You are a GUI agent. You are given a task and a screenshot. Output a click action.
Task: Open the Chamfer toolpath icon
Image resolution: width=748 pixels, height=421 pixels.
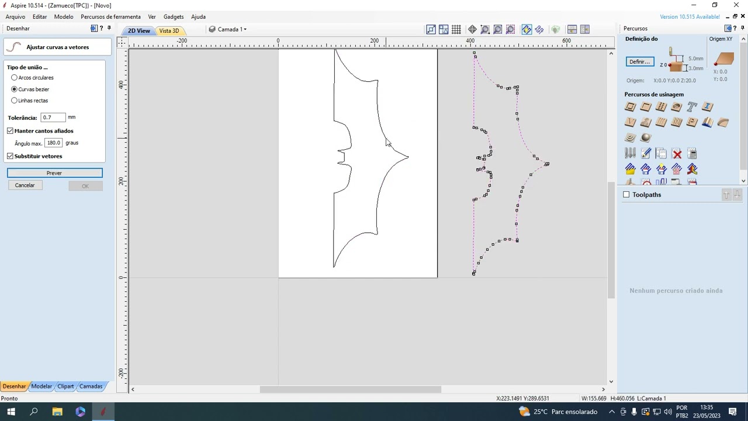click(x=723, y=122)
